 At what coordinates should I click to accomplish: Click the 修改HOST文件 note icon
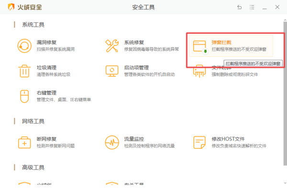199,143
